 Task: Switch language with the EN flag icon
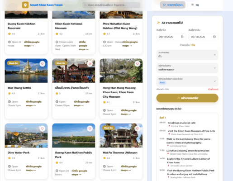192,5
